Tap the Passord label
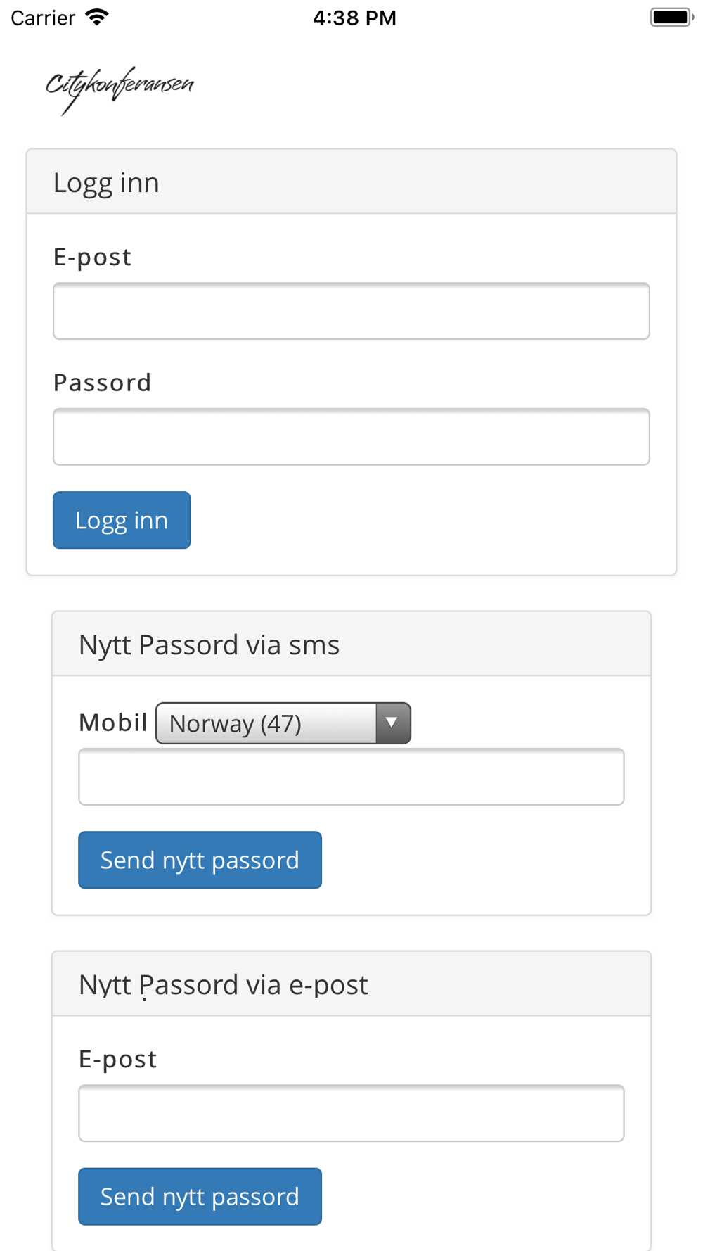This screenshot has height=1251, width=703. point(103,383)
